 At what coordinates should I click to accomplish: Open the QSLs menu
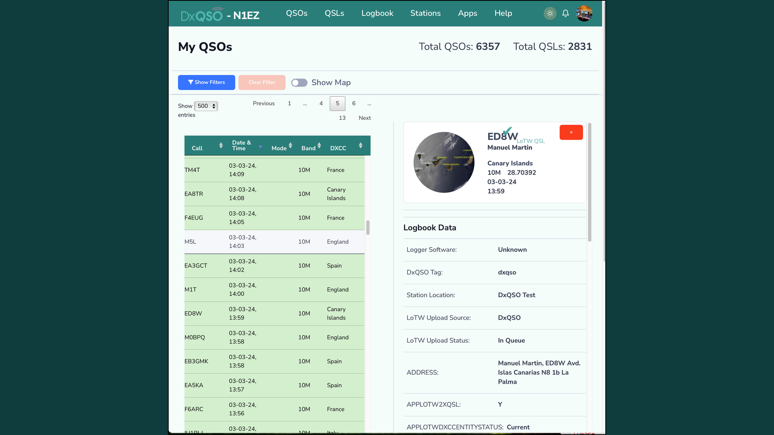pyautogui.click(x=334, y=13)
